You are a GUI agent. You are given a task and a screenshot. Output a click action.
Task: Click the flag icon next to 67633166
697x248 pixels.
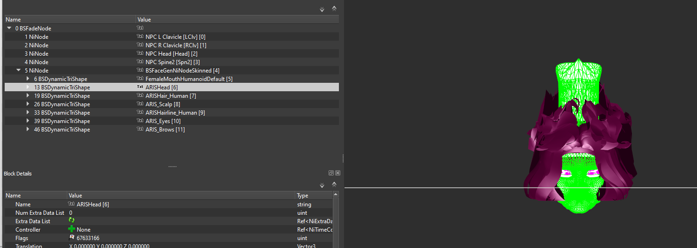(x=72, y=238)
